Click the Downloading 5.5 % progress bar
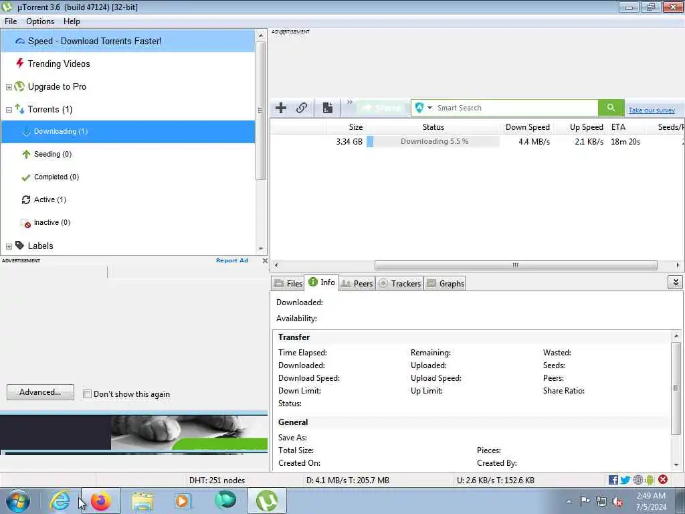This screenshot has width=685, height=514. coord(433,142)
